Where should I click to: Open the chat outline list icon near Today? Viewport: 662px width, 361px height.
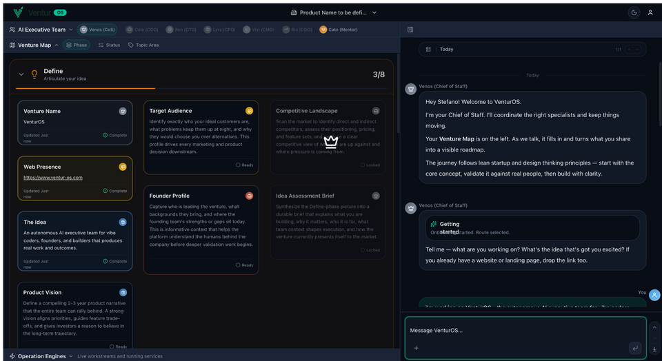pyautogui.click(x=428, y=50)
